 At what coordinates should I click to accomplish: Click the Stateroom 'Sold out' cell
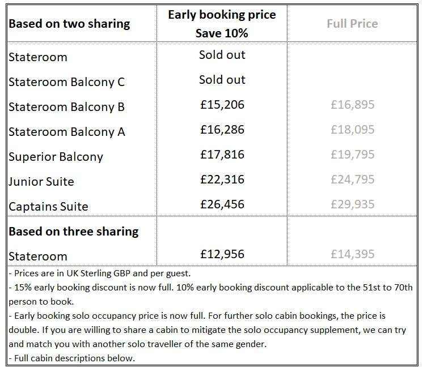[222, 55]
